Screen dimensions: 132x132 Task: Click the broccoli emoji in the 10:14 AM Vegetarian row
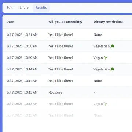(x=112, y=69)
